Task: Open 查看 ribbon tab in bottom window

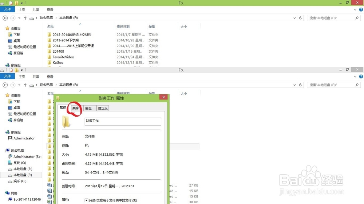Action: [50, 77]
